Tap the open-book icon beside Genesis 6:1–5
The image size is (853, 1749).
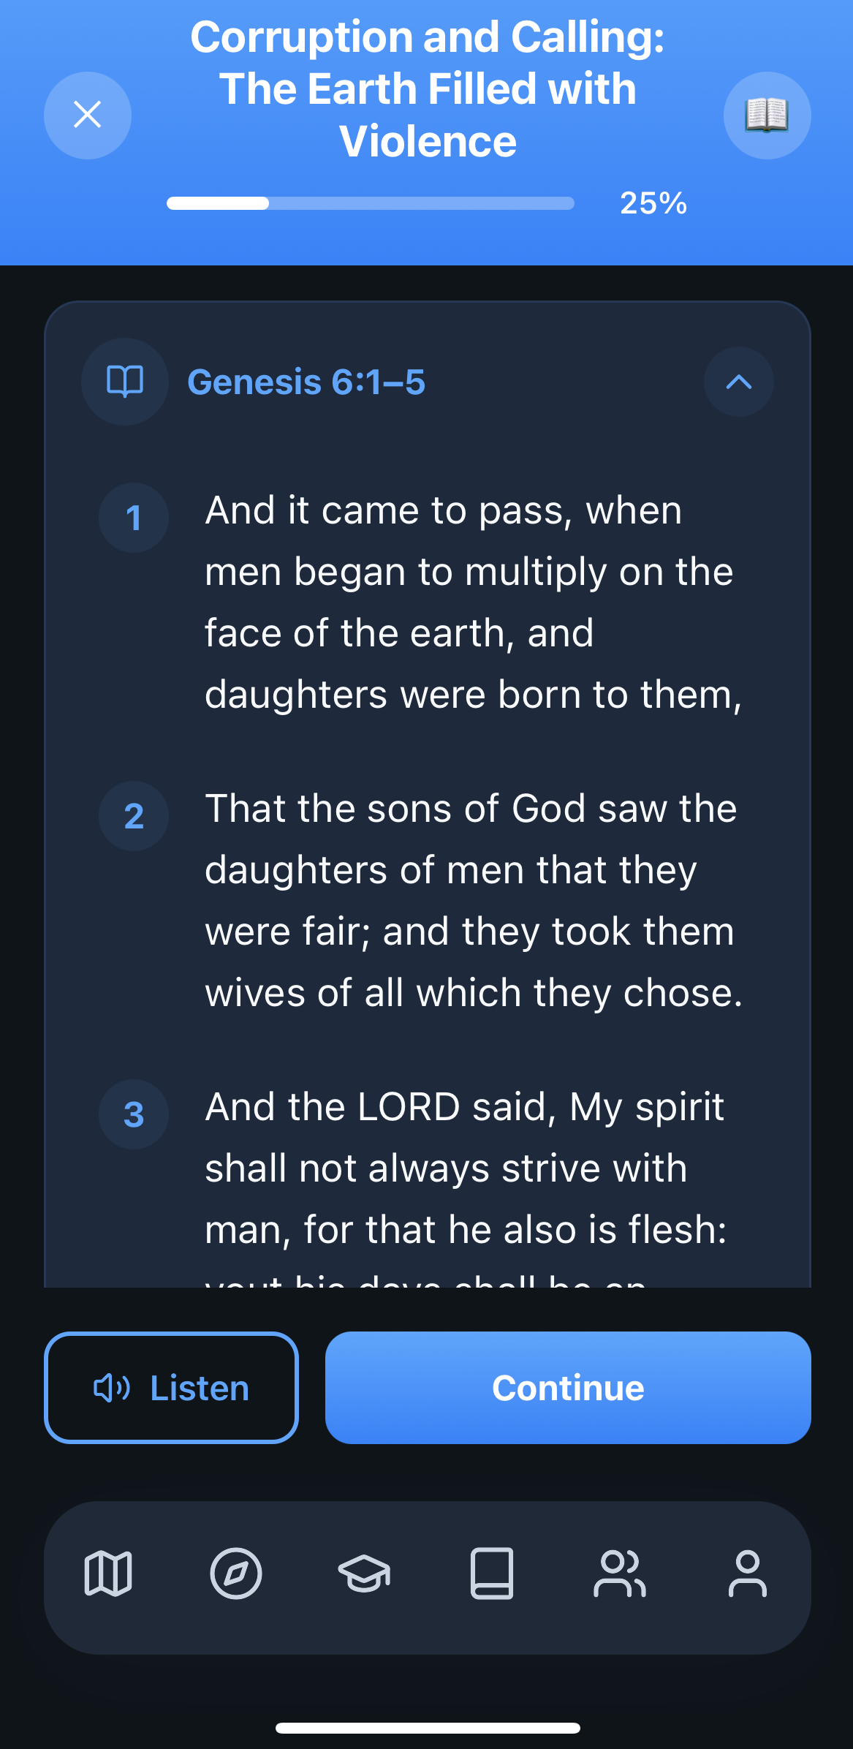point(125,382)
